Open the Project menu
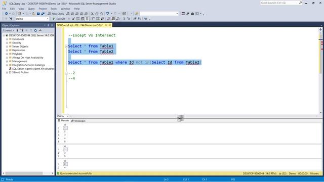324x182 pixels. tap(43, 9)
